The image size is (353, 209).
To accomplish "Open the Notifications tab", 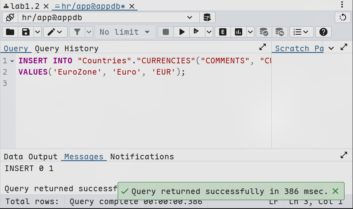I will point(142,157).
